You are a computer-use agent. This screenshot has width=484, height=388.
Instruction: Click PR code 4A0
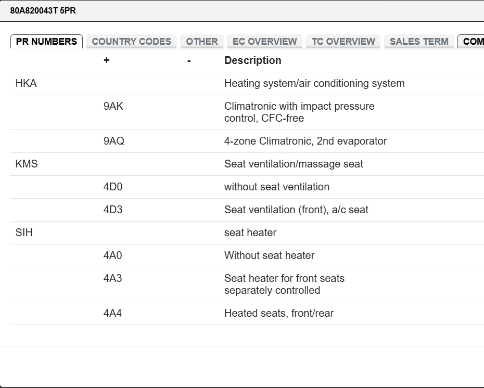(x=113, y=255)
